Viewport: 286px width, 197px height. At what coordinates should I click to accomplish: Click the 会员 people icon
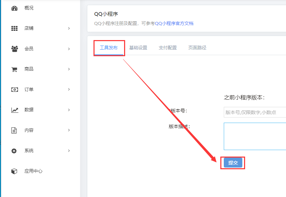(14, 49)
